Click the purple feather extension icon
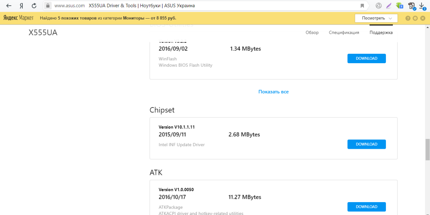The height and width of the screenshot is (215, 430). coord(389,6)
